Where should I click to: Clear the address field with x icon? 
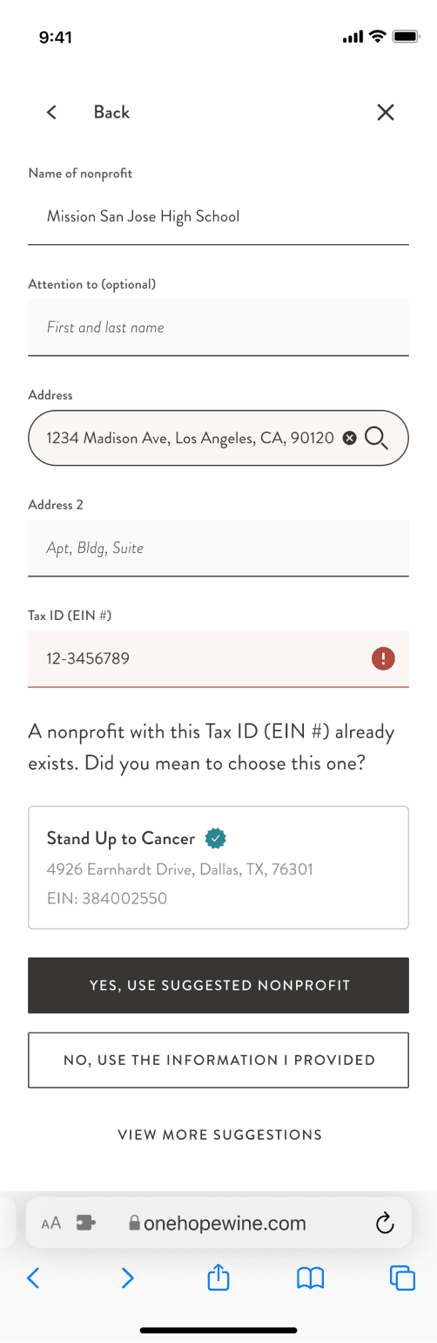[x=349, y=438]
